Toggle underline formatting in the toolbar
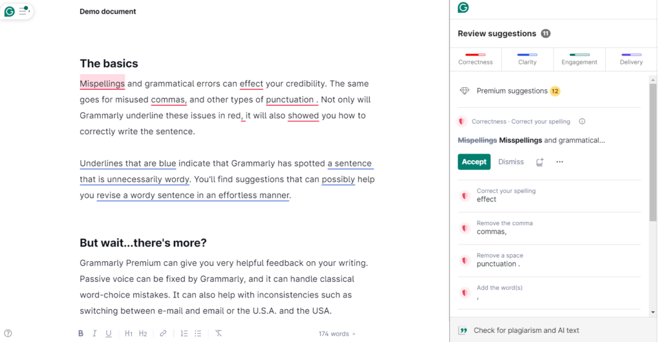 109,334
